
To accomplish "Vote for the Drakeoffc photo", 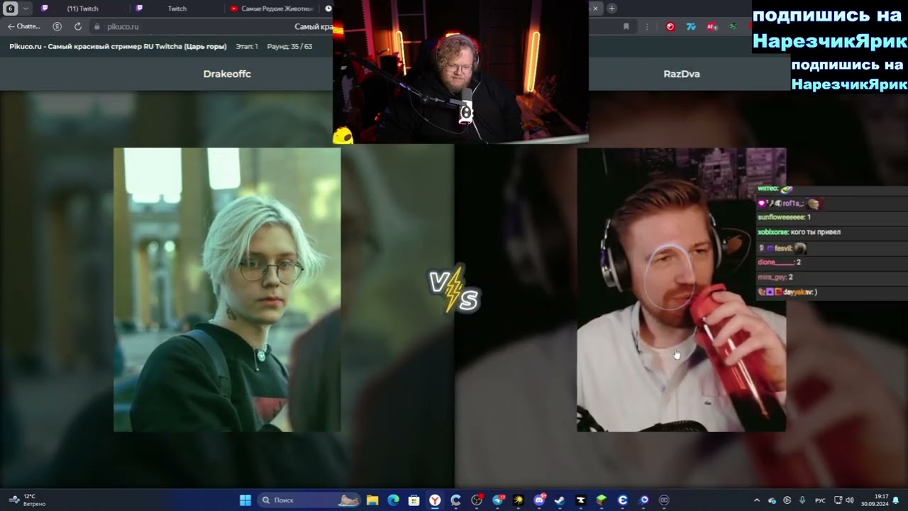I will (x=227, y=290).
